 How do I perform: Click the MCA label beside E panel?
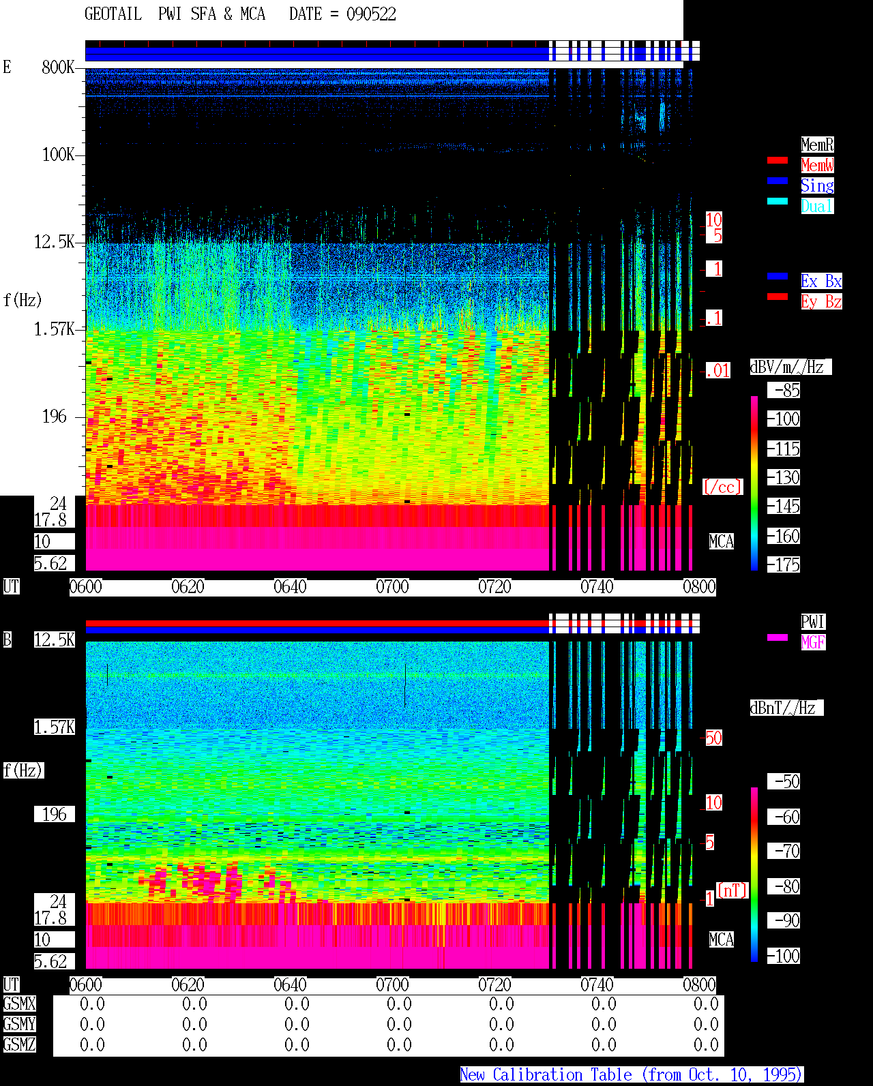click(x=722, y=541)
